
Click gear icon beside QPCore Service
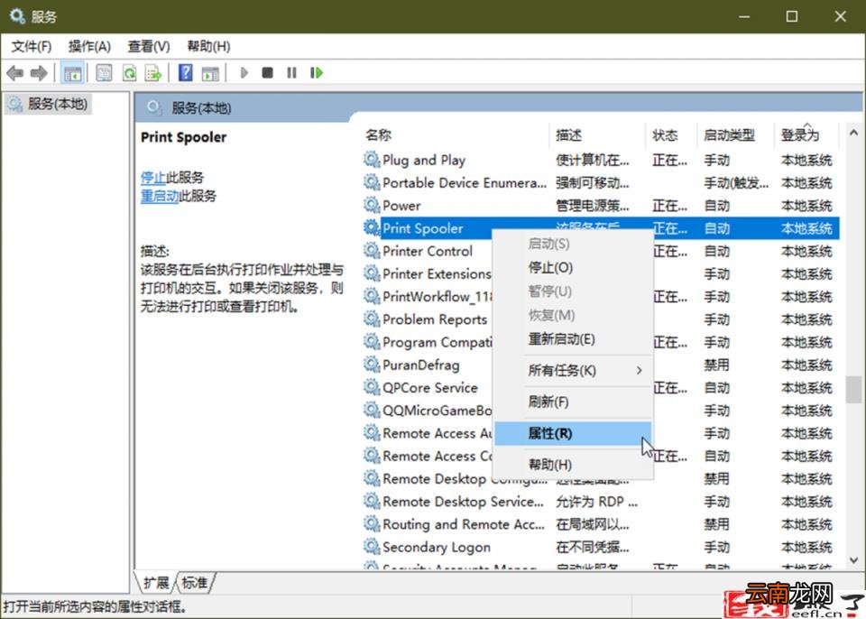[x=372, y=387]
